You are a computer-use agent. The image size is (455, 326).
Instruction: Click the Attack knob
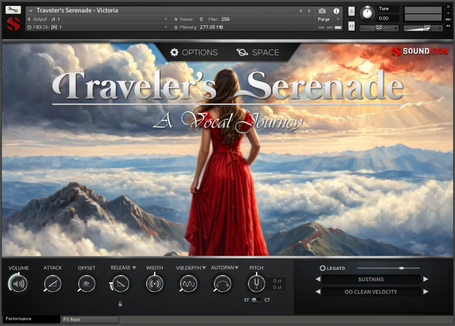[x=52, y=283]
